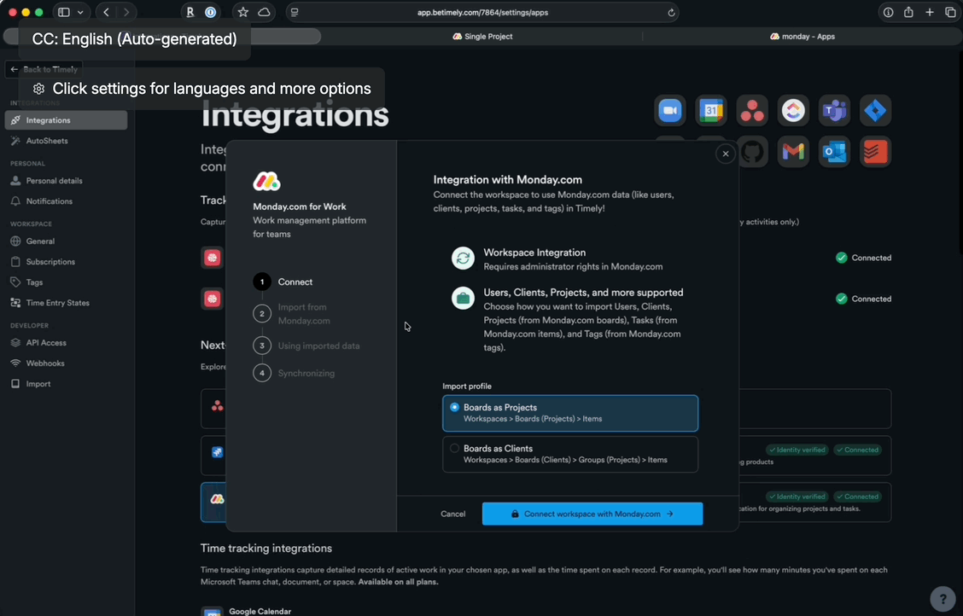Click the Monday.com logo in dialog
This screenshot has height=616, width=963.
click(266, 181)
